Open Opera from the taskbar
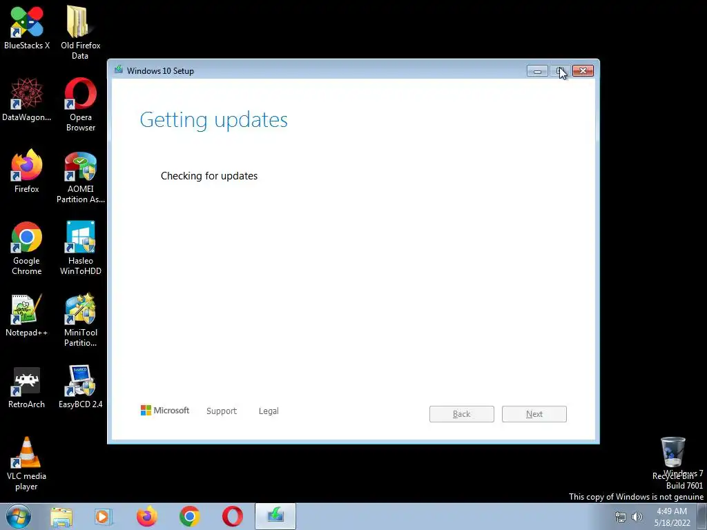The width and height of the screenshot is (707, 530). (233, 516)
